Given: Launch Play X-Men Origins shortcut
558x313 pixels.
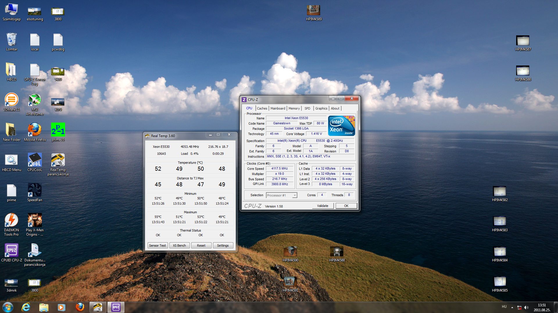Looking at the screenshot, I should [35, 225].
